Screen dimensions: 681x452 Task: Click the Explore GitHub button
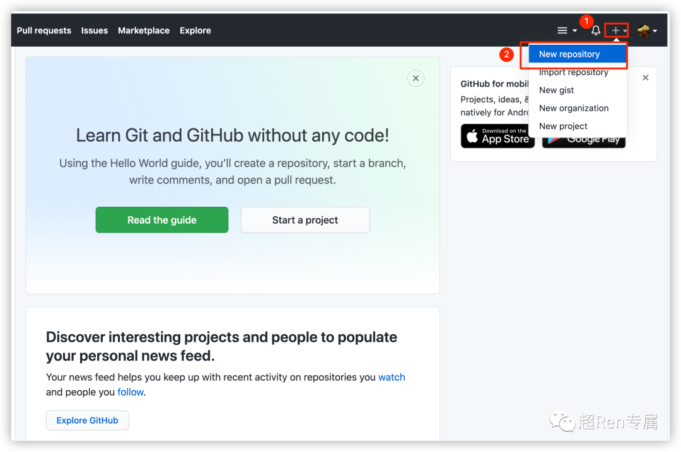pos(87,420)
